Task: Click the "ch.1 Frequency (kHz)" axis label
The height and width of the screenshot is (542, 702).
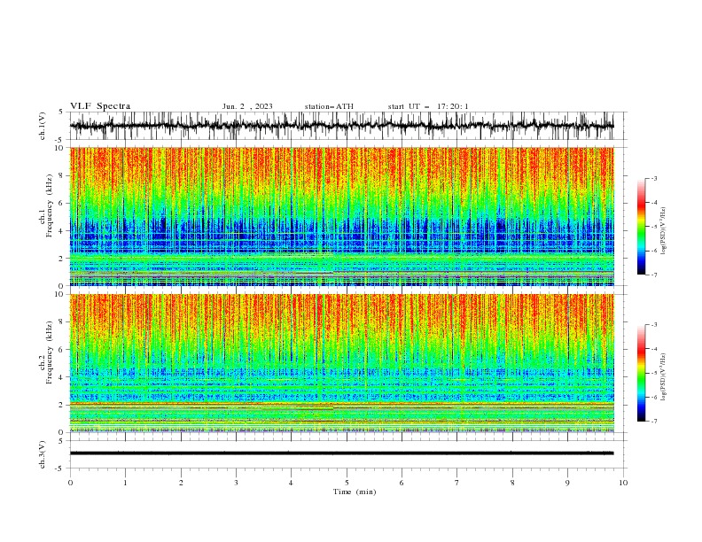Action: click(x=46, y=205)
